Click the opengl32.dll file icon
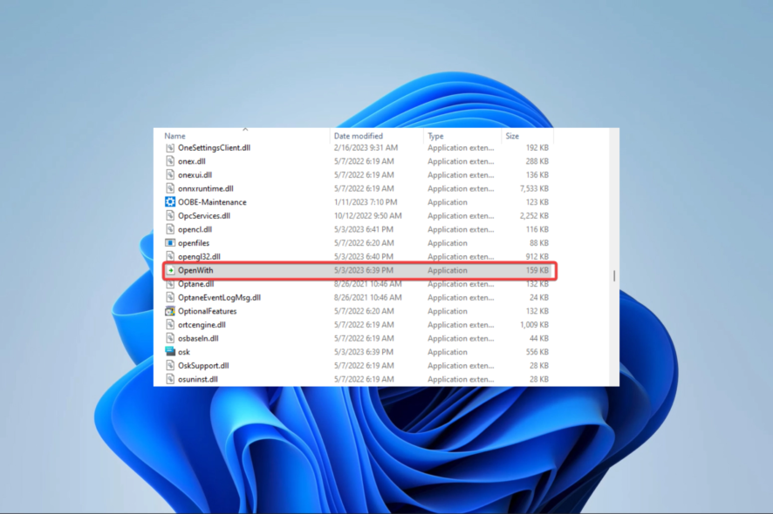This screenshot has height=514, width=773. point(170,256)
